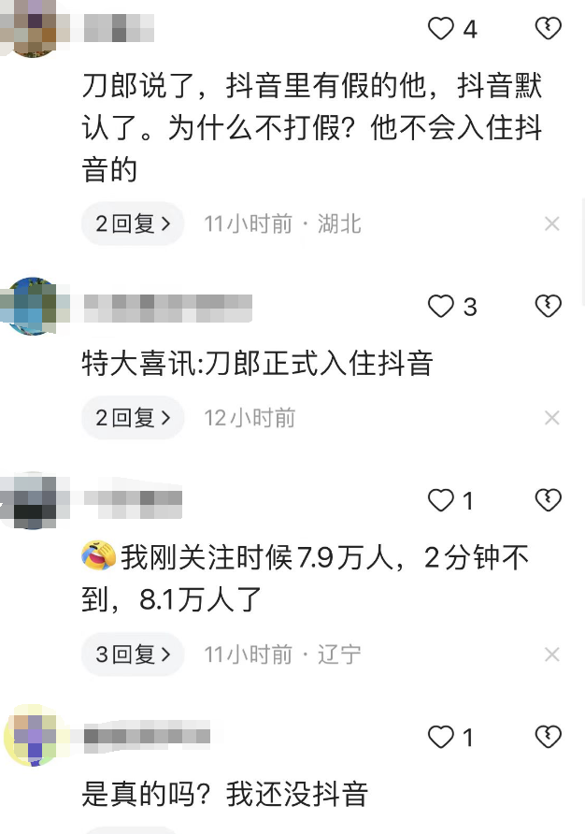
Task: Open avatar of the 特大喜讯 commenter
Action: point(32,307)
